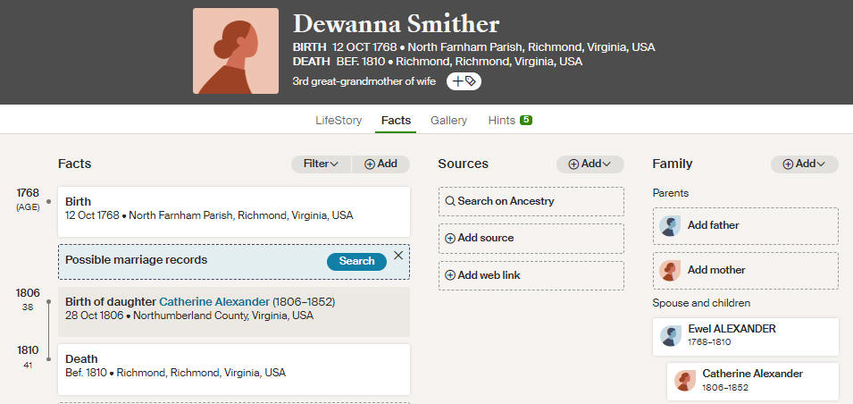This screenshot has width=853, height=404.
Task: Click Dewanna Smither's profile portrait
Action: point(236,51)
